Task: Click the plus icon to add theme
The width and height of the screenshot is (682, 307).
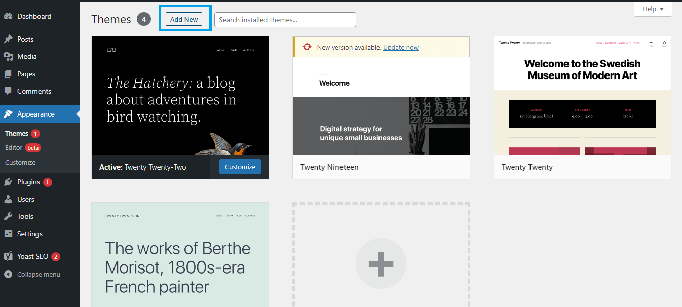Action: (381, 264)
